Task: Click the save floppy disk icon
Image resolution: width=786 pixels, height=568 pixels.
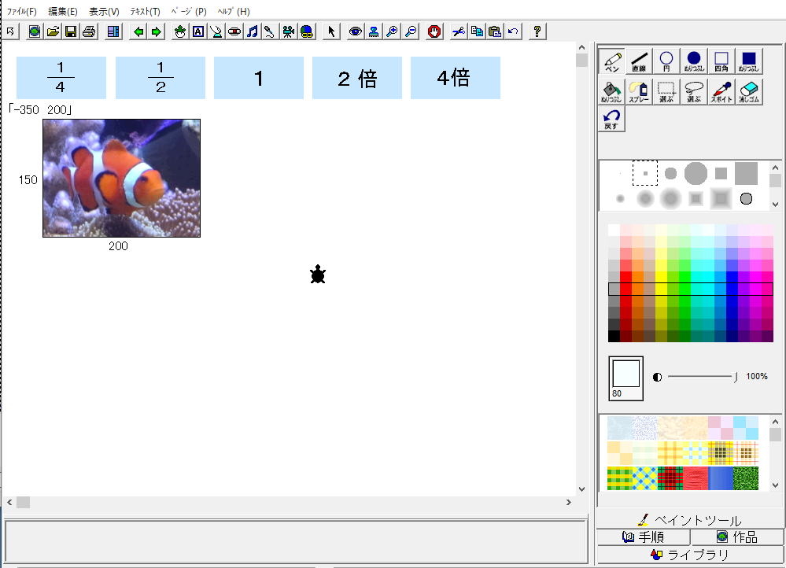Action: point(71,31)
